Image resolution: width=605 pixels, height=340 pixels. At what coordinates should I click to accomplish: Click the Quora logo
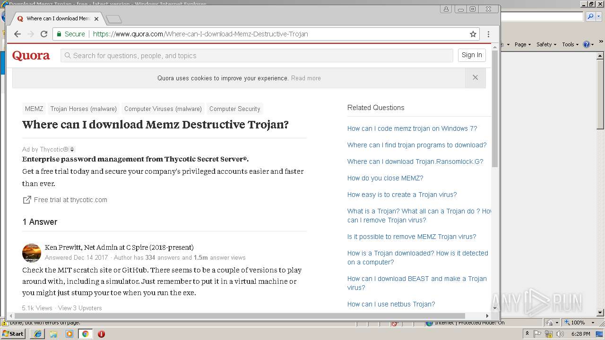point(31,55)
